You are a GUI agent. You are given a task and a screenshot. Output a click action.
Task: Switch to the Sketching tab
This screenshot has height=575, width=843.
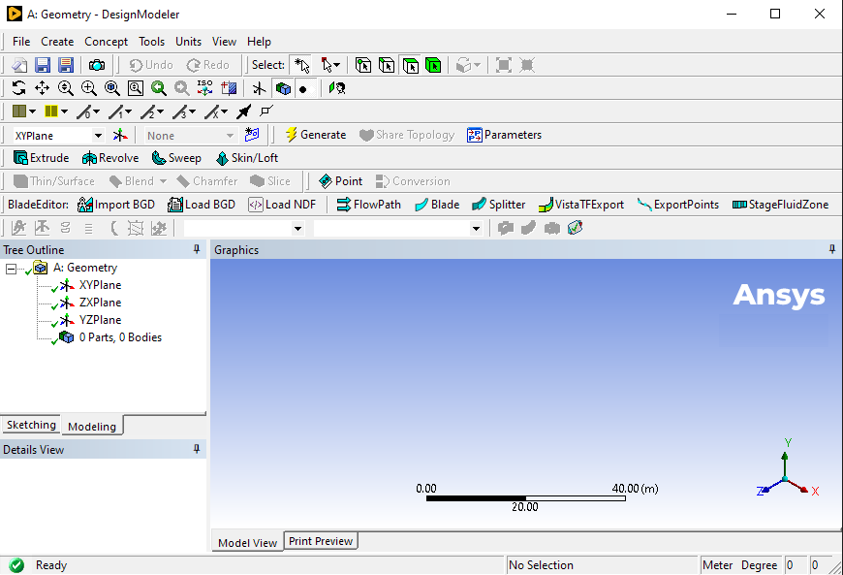pyautogui.click(x=31, y=425)
